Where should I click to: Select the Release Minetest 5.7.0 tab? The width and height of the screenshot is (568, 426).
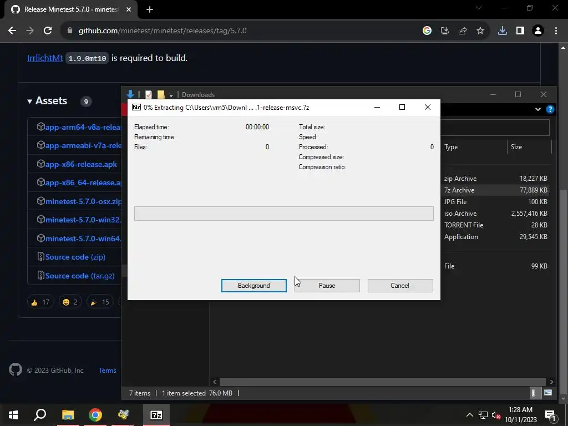pyautogui.click(x=70, y=9)
